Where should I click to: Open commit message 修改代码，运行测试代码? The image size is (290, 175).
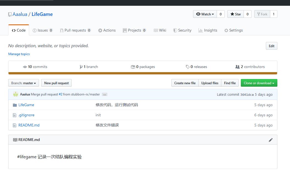[x=117, y=105]
